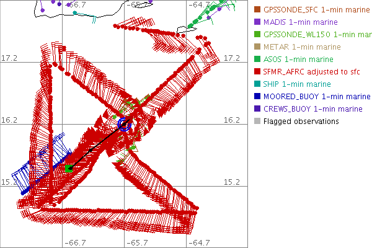Select the blue MOORED_BUOY legend swatch
Viewport: 372px width, 248px height.
coord(257,96)
